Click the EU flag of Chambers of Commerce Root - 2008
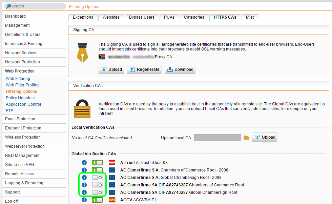This screenshot has width=332, height=204. (112, 170)
